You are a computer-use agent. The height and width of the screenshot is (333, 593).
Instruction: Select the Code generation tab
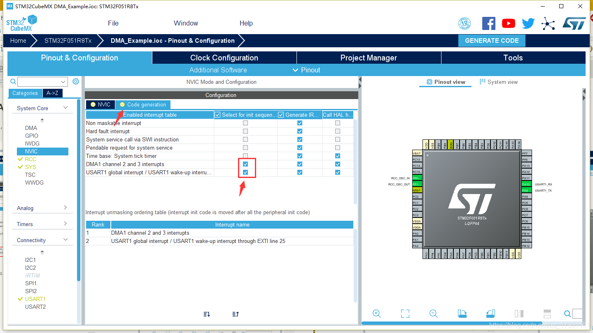tap(143, 104)
